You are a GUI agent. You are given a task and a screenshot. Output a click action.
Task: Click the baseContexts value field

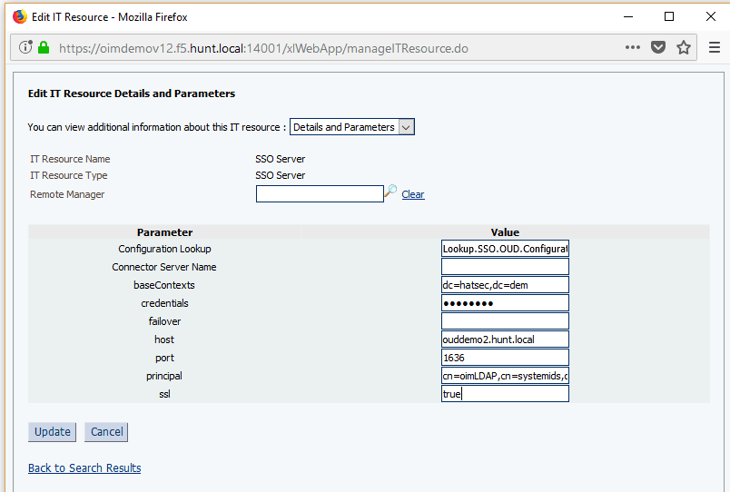coord(505,285)
